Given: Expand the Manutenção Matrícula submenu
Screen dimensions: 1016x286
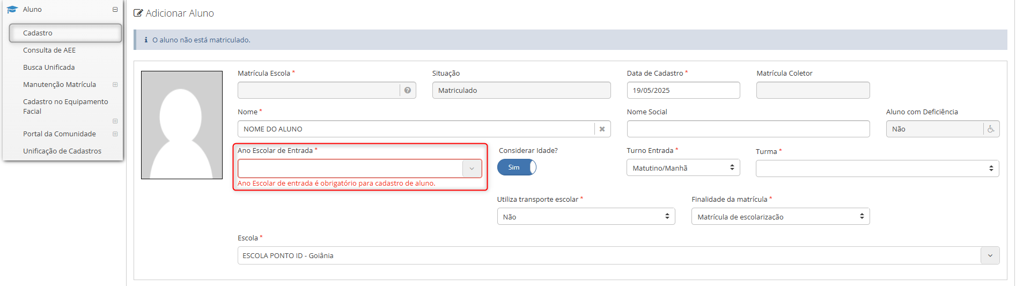Looking at the screenshot, I should pyautogui.click(x=115, y=84).
